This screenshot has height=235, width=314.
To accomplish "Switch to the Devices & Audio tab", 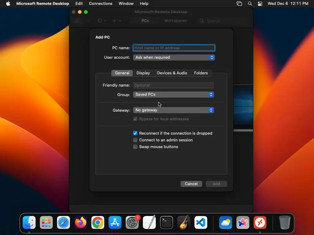I will coord(172,73).
